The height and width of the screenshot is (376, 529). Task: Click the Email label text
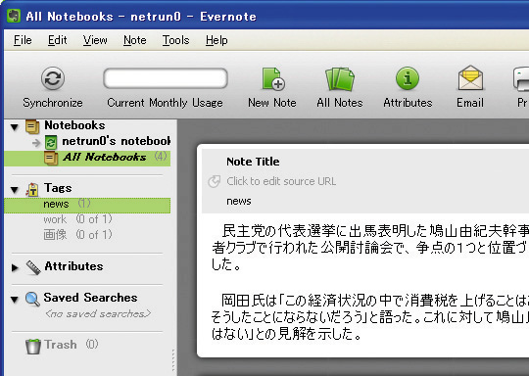pos(470,103)
